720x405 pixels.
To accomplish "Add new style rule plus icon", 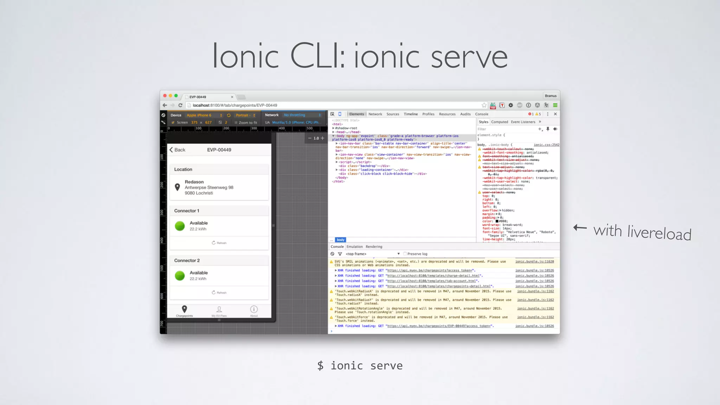I will [540, 129].
